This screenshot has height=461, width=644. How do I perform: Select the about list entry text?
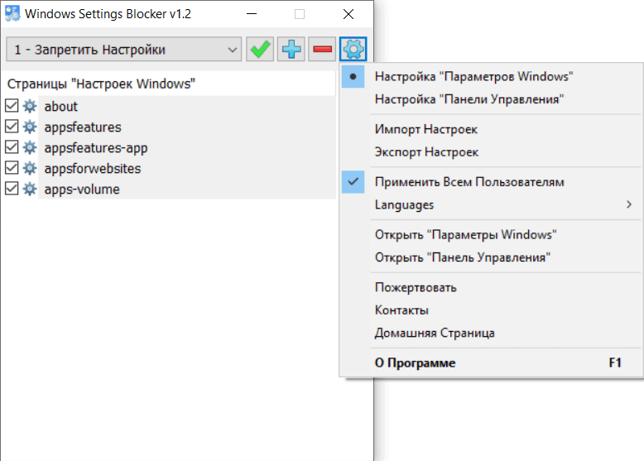click(x=60, y=106)
